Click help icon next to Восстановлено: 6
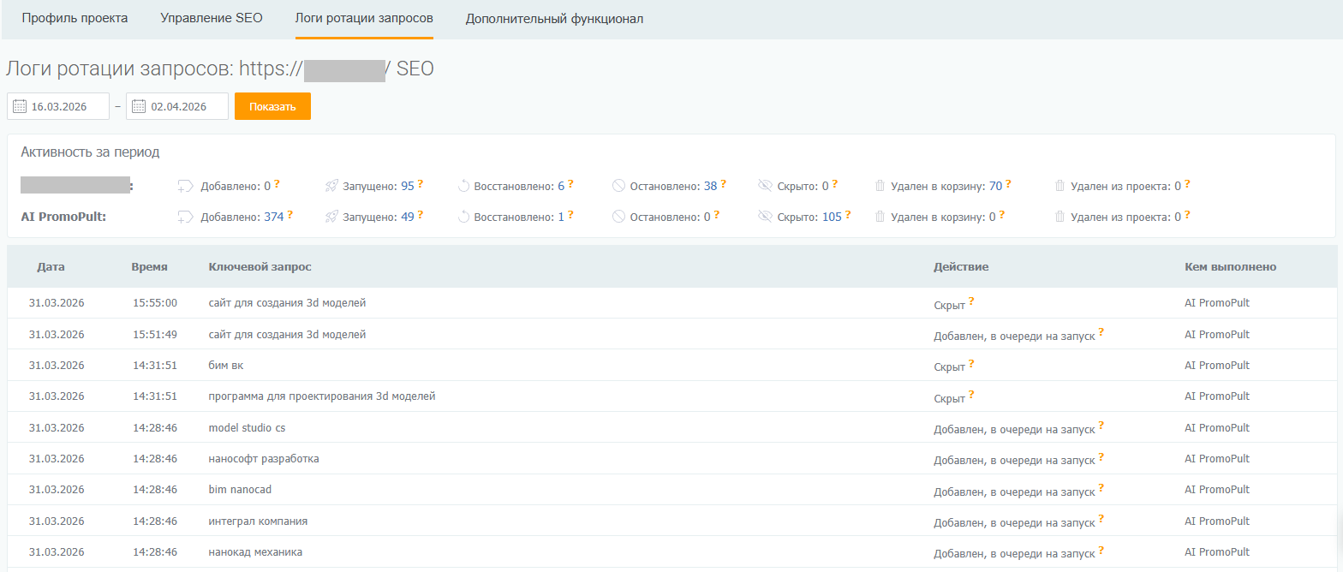1343x572 pixels. point(570,182)
